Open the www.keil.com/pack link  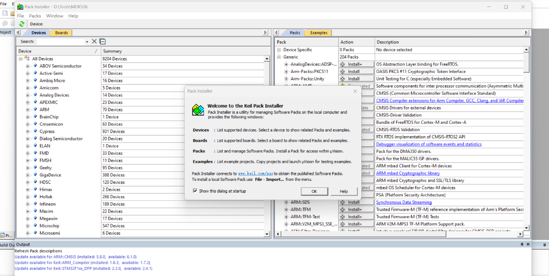(x=255, y=173)
